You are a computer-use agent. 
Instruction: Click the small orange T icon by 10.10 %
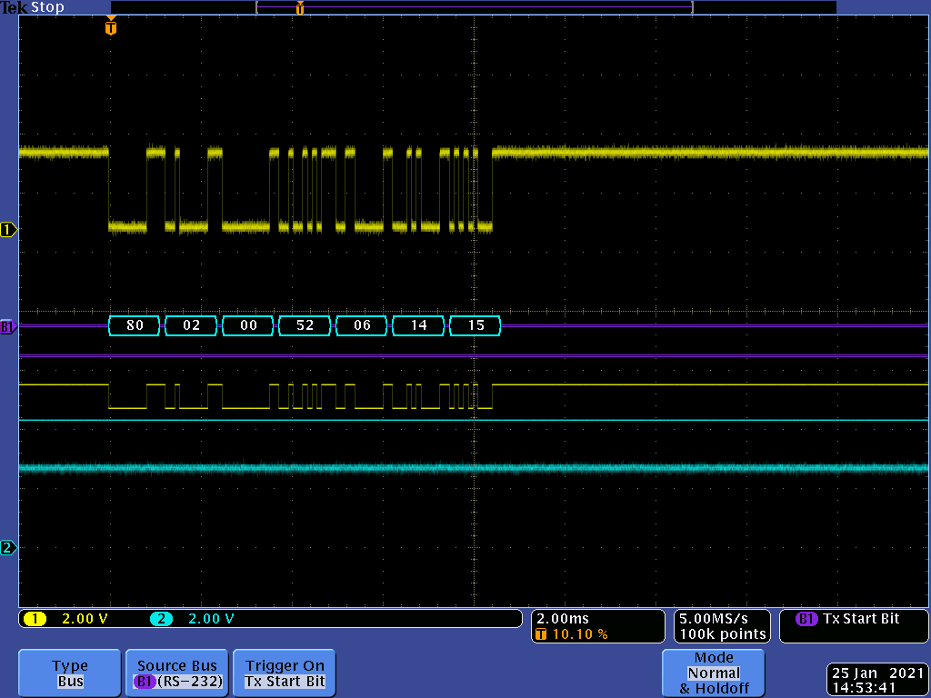541,634
